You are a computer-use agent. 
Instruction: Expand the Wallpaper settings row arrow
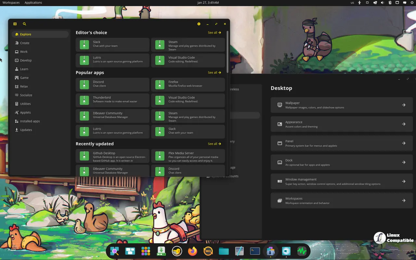click(404, 105)
